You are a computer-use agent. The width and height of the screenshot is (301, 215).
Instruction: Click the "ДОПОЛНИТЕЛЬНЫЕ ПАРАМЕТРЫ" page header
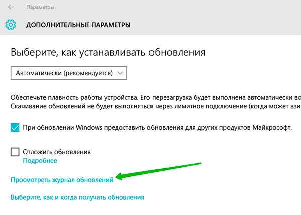pos(78,25)
